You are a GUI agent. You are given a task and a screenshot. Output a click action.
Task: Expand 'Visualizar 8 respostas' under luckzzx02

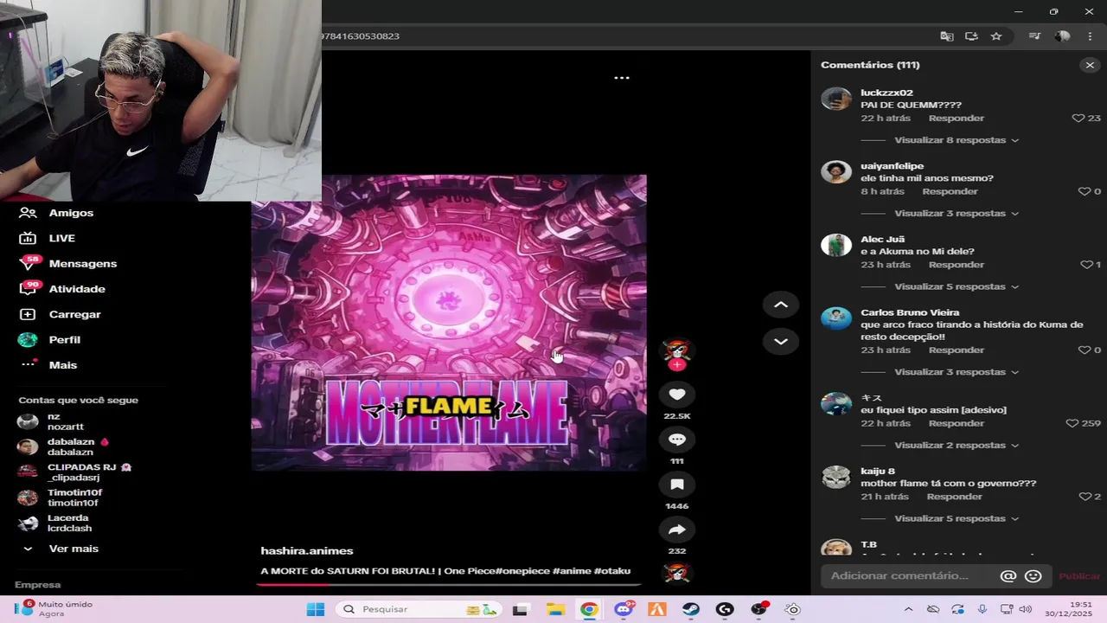[957, 140]
